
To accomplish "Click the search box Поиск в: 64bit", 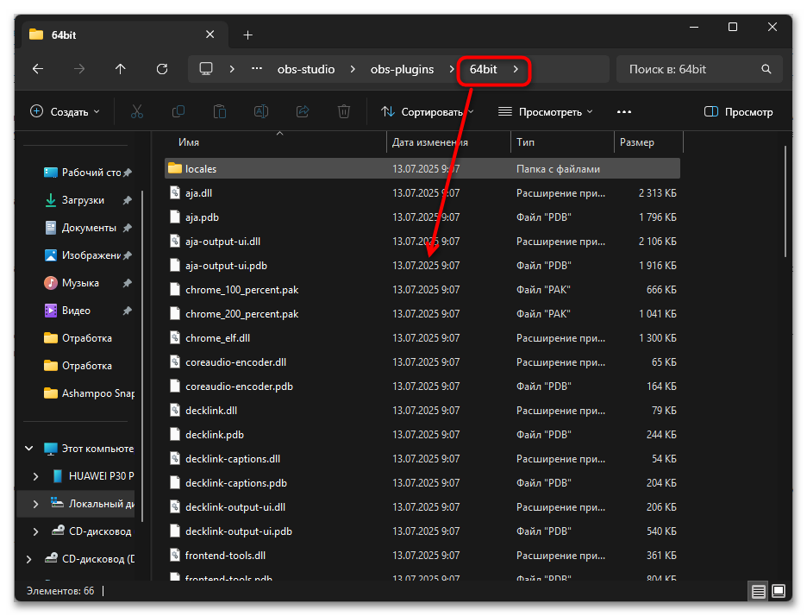I will (690, 69).
